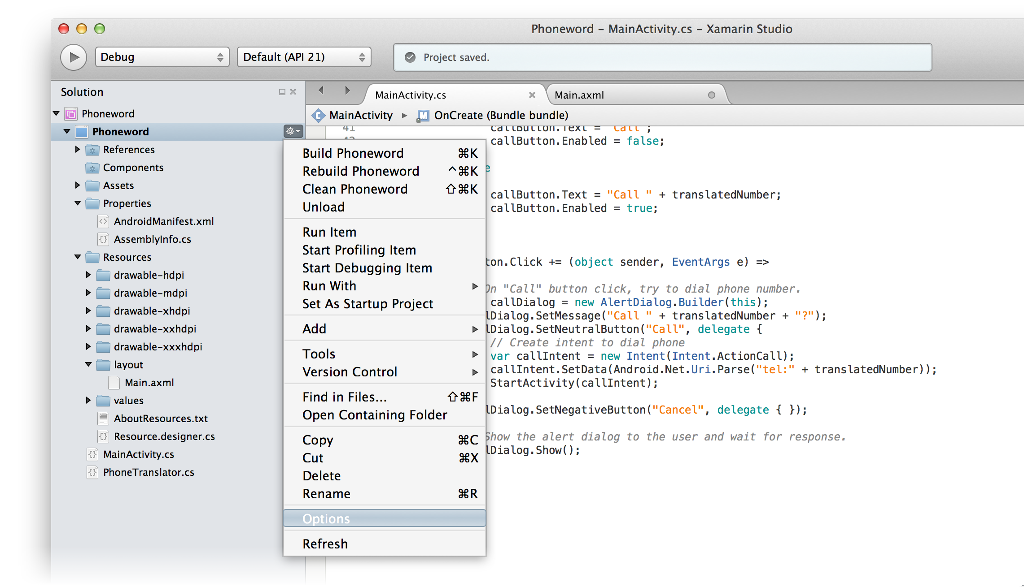Image resolution: width=1024 pixels, height=587 pixels.
Task: Choose Options from the context menu
Action: coord(326,518)
